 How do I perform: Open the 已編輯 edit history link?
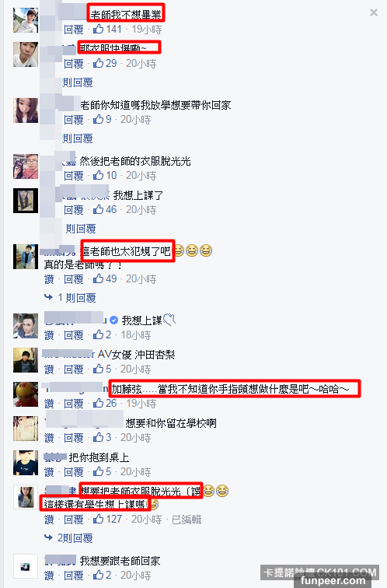pyautogui.click(x=187, y=520)
